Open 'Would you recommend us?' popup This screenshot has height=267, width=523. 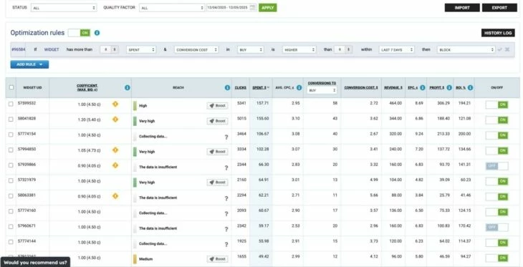35,262
